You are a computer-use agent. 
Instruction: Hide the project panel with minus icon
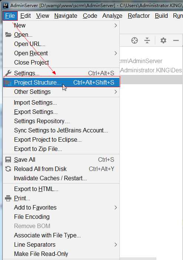click(176, 40)
